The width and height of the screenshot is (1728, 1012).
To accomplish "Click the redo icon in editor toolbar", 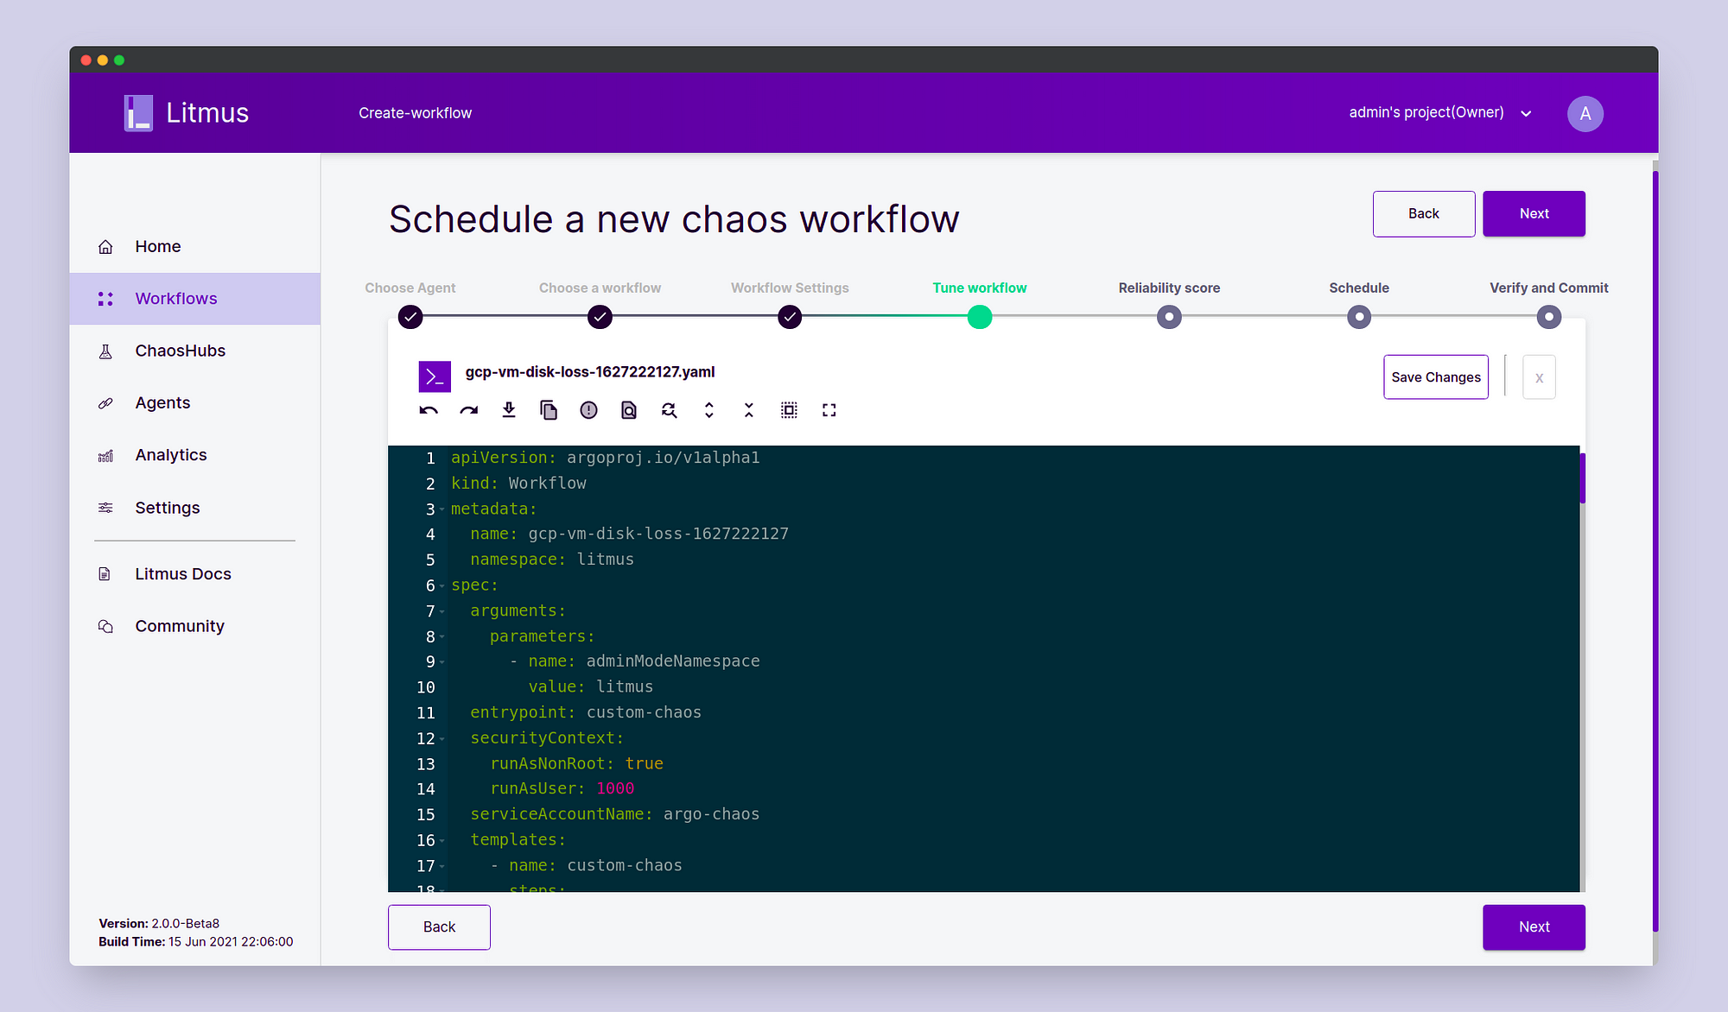I will (469, 410).
